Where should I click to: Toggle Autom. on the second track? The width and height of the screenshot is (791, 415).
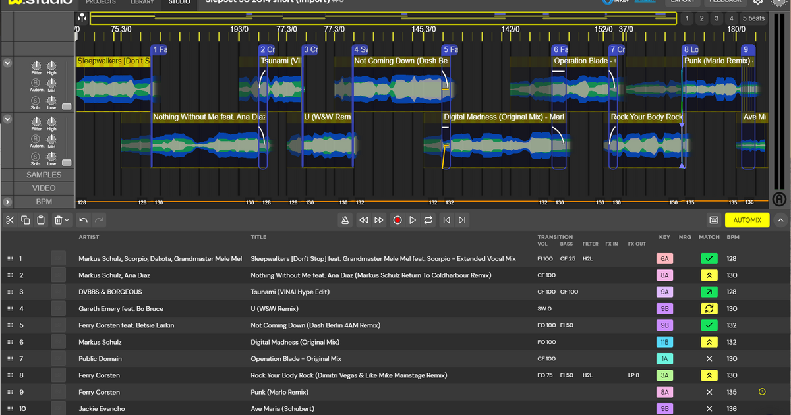pyautogui.click(x=36, y=139)
